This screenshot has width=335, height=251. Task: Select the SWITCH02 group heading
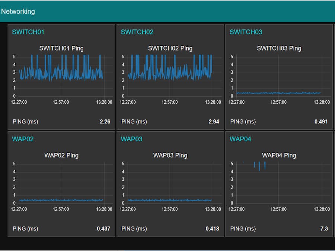tap(137, 32)
